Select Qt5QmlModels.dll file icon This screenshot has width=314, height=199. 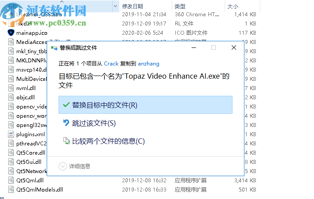click(11, 189)
